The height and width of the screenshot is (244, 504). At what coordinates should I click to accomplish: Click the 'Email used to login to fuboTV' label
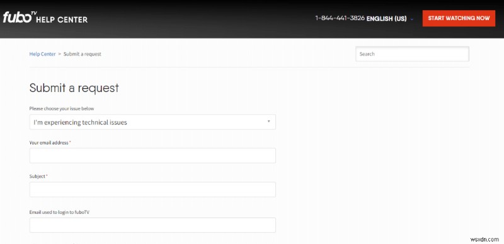pyautogui.click(x=59, y=212)
